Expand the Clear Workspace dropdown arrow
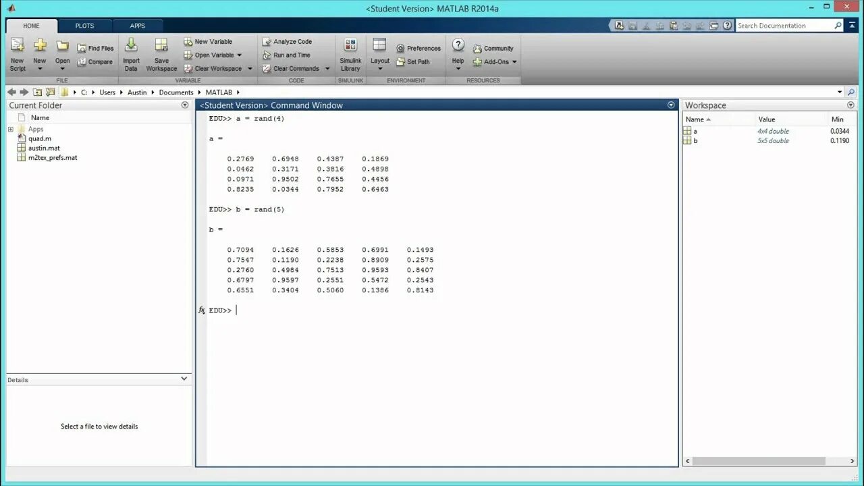Screen dimensions: 864x486 [x=250, y=69]
